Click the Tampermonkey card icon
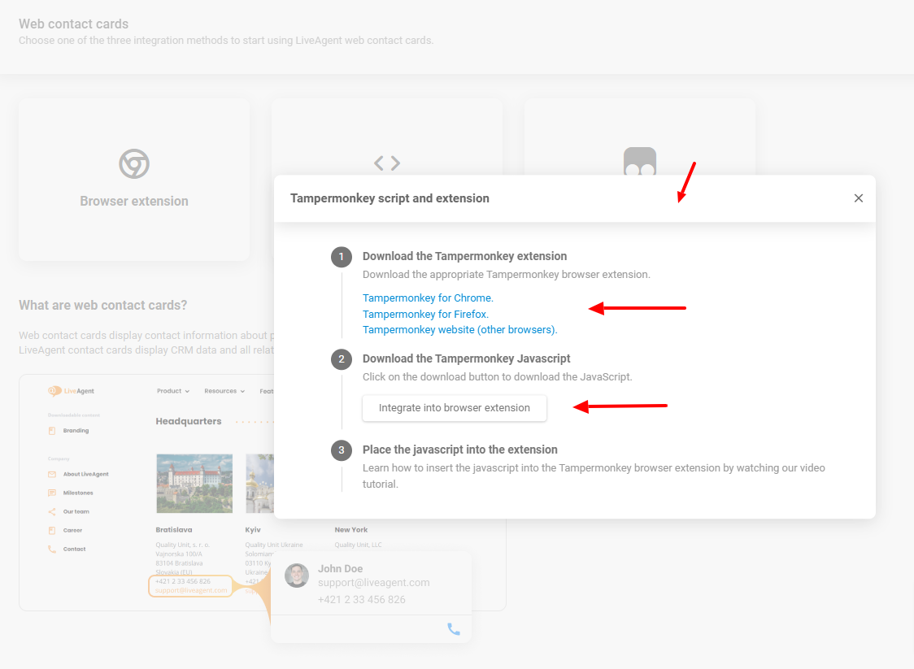Image resolution: width=914 pixels, height=669 pixels. coord(639,161)
